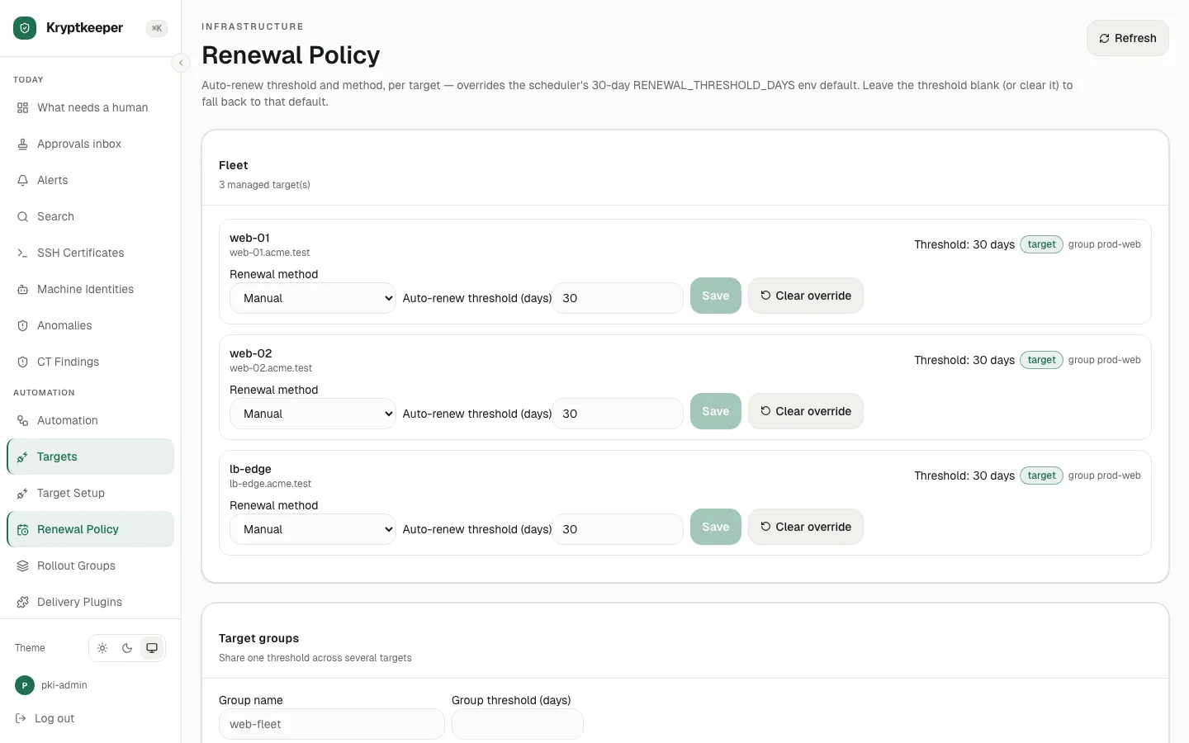Click the Targets icon in sidebar
1189x743 pixels.
coord(23,457)
